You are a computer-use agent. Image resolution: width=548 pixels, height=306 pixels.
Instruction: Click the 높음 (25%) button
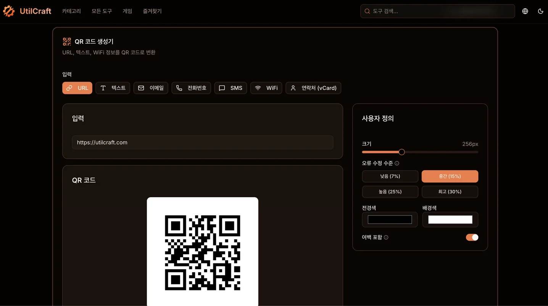[390, 192]
